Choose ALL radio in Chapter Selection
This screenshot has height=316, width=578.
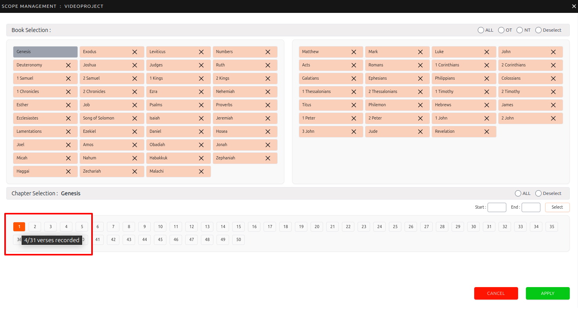point(518,193)
